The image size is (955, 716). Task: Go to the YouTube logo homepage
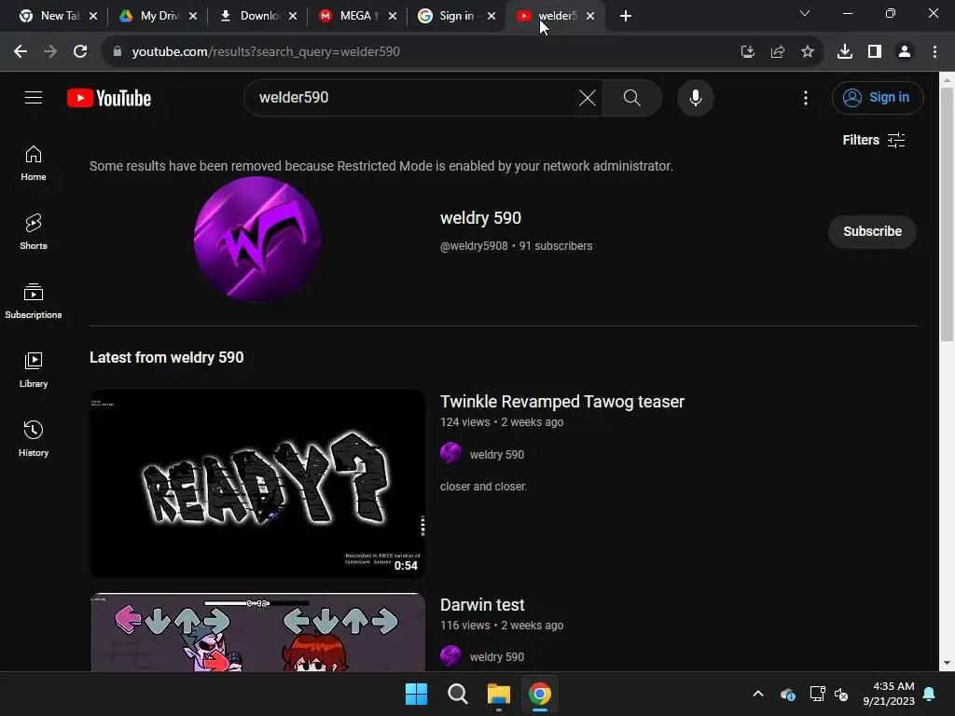(x=109, y=98)
